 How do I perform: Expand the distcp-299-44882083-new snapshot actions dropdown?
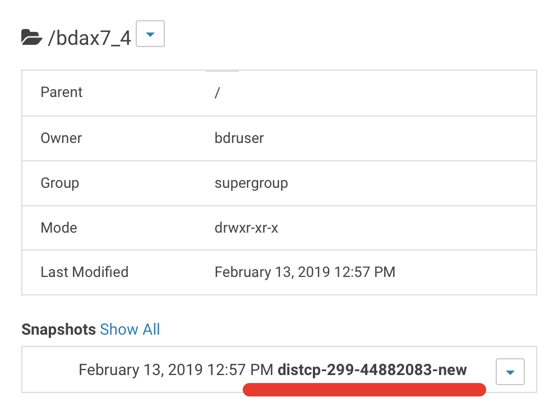pos(510,371)
